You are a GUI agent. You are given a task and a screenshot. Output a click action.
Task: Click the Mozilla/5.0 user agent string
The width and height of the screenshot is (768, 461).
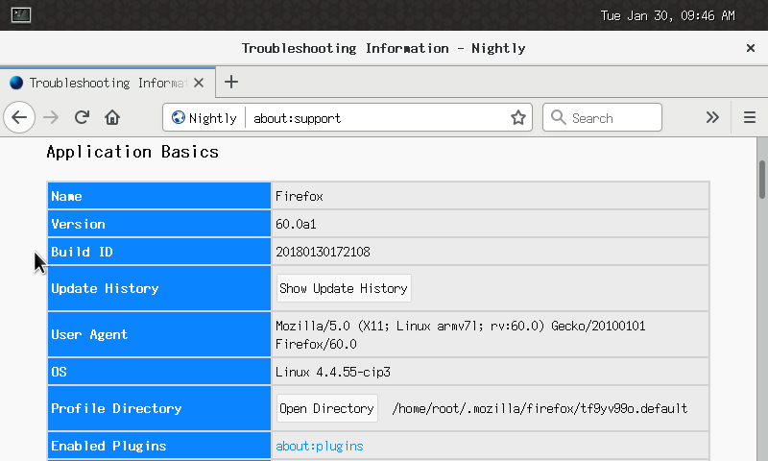[x=461, y=335]
